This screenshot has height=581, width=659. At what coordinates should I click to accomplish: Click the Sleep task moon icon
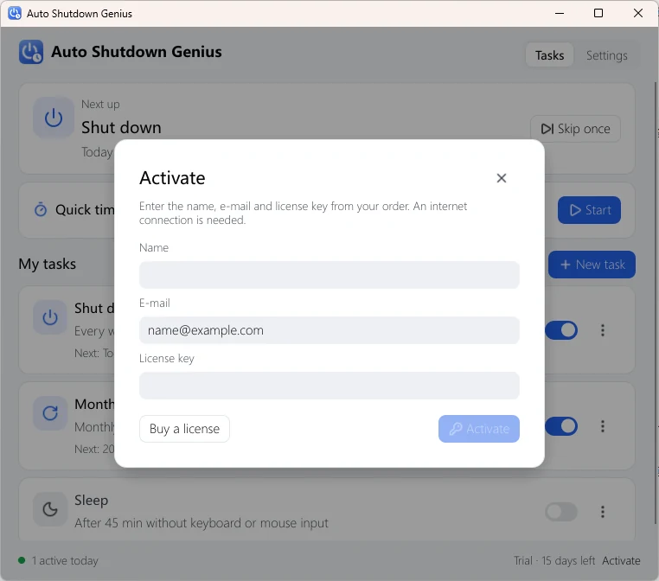(x=50, y=509)
